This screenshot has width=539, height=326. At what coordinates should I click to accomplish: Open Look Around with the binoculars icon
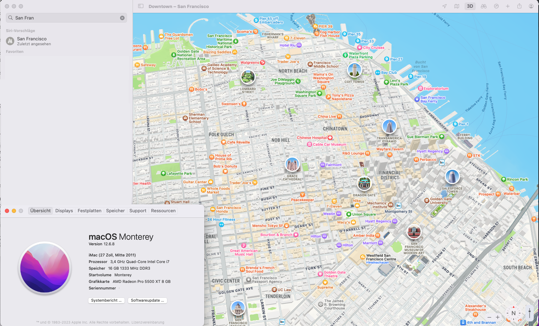484,6
